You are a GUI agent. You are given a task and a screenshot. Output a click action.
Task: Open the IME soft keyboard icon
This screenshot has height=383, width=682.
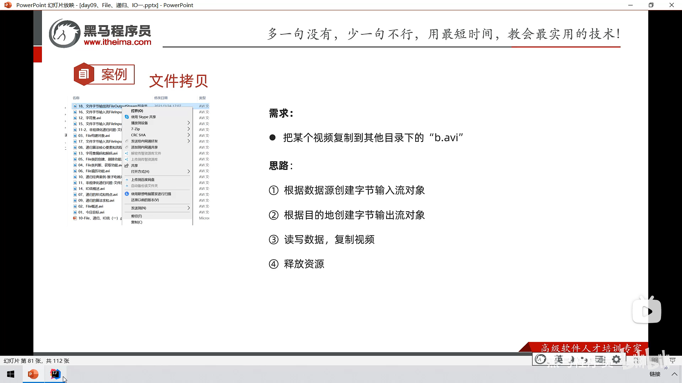coord(600,359)
